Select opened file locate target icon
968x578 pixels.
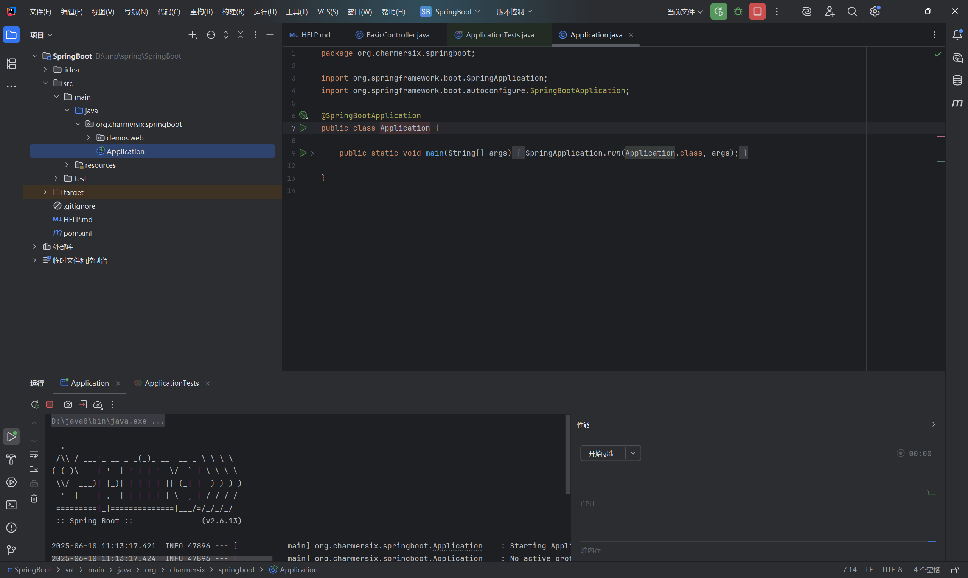click(x=211, y=35)
